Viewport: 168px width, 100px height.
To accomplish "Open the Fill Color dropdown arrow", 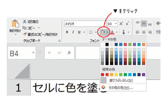I will (x=107, y=32).
